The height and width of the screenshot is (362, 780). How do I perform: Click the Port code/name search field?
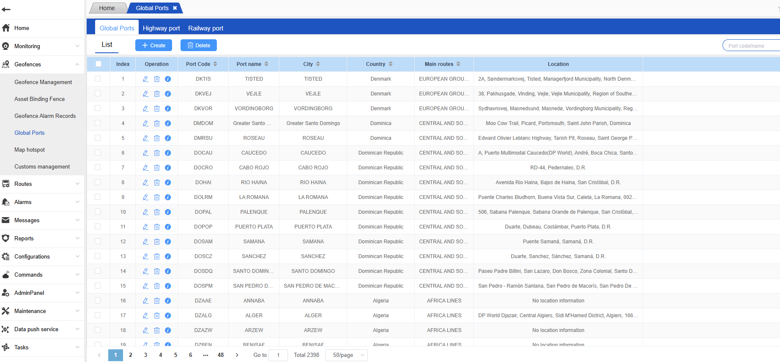(x=751, y=46)
